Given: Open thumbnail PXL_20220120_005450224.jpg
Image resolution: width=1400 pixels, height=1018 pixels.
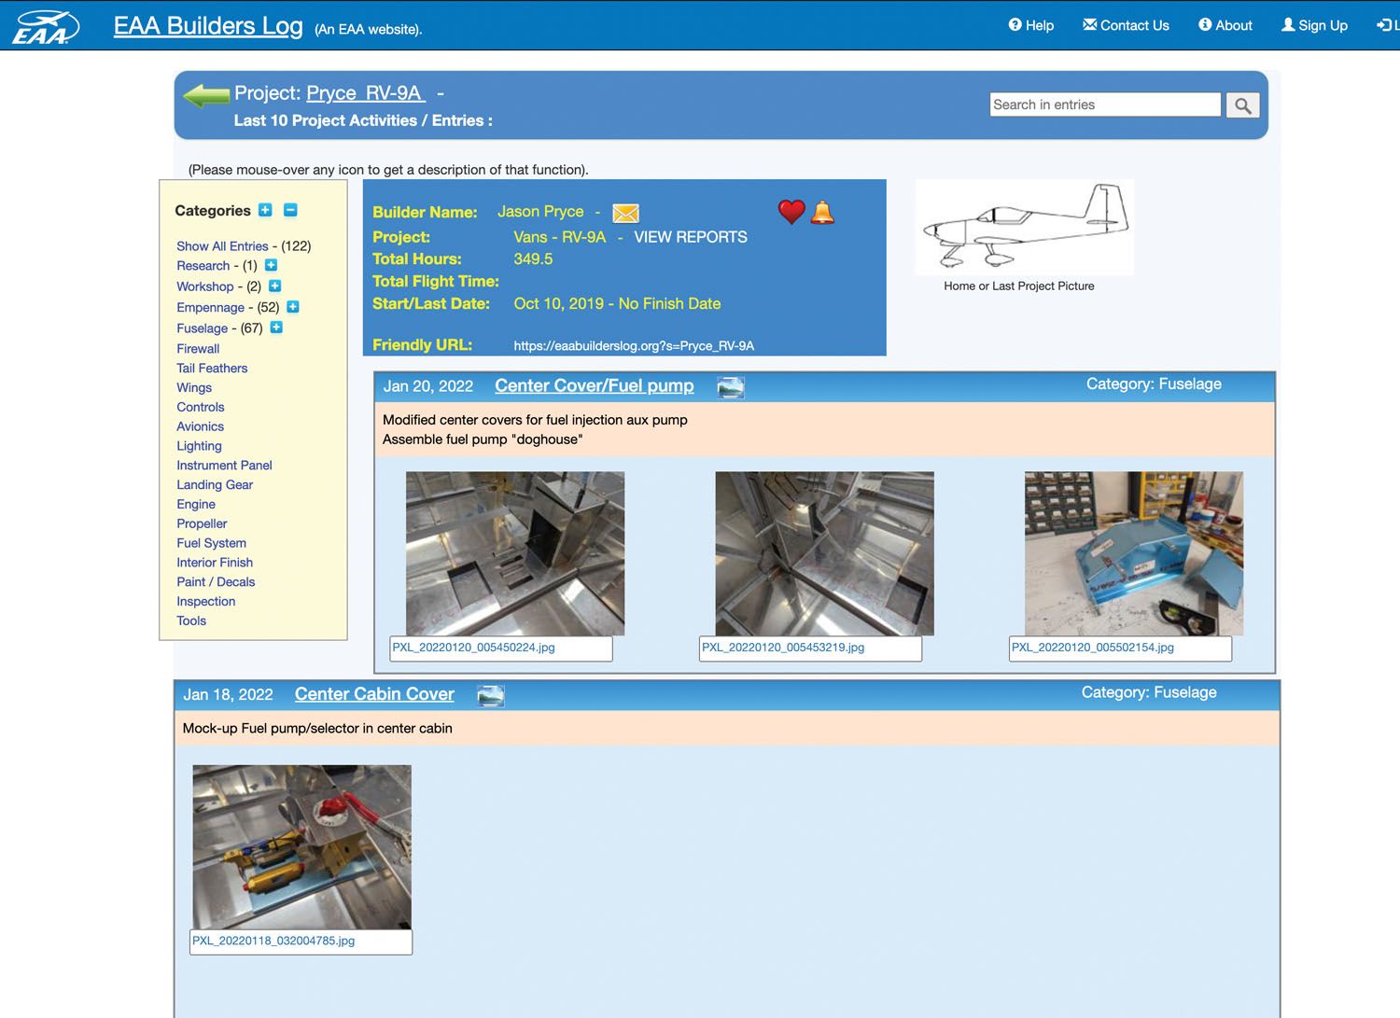Looking at the screenshot, I should pyautogui.click(x=515, y=553).
